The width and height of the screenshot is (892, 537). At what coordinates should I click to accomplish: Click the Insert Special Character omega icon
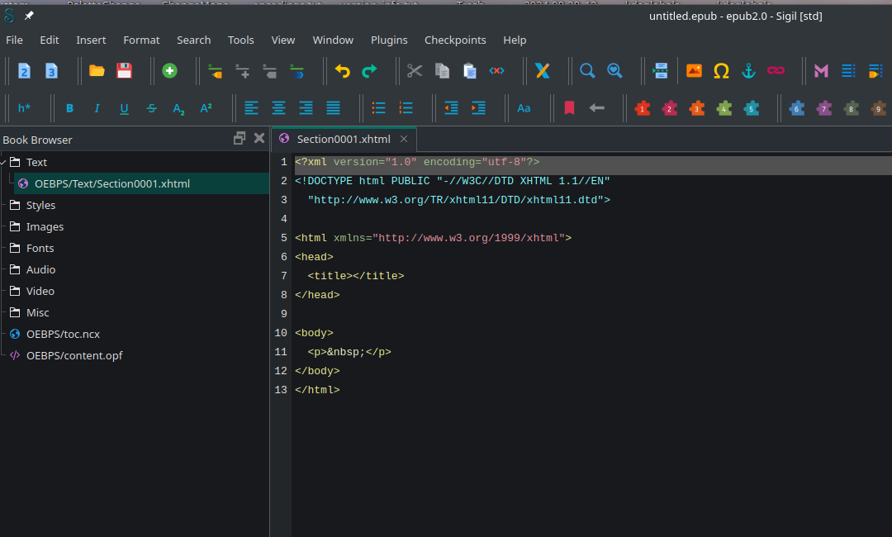(721, 71)
